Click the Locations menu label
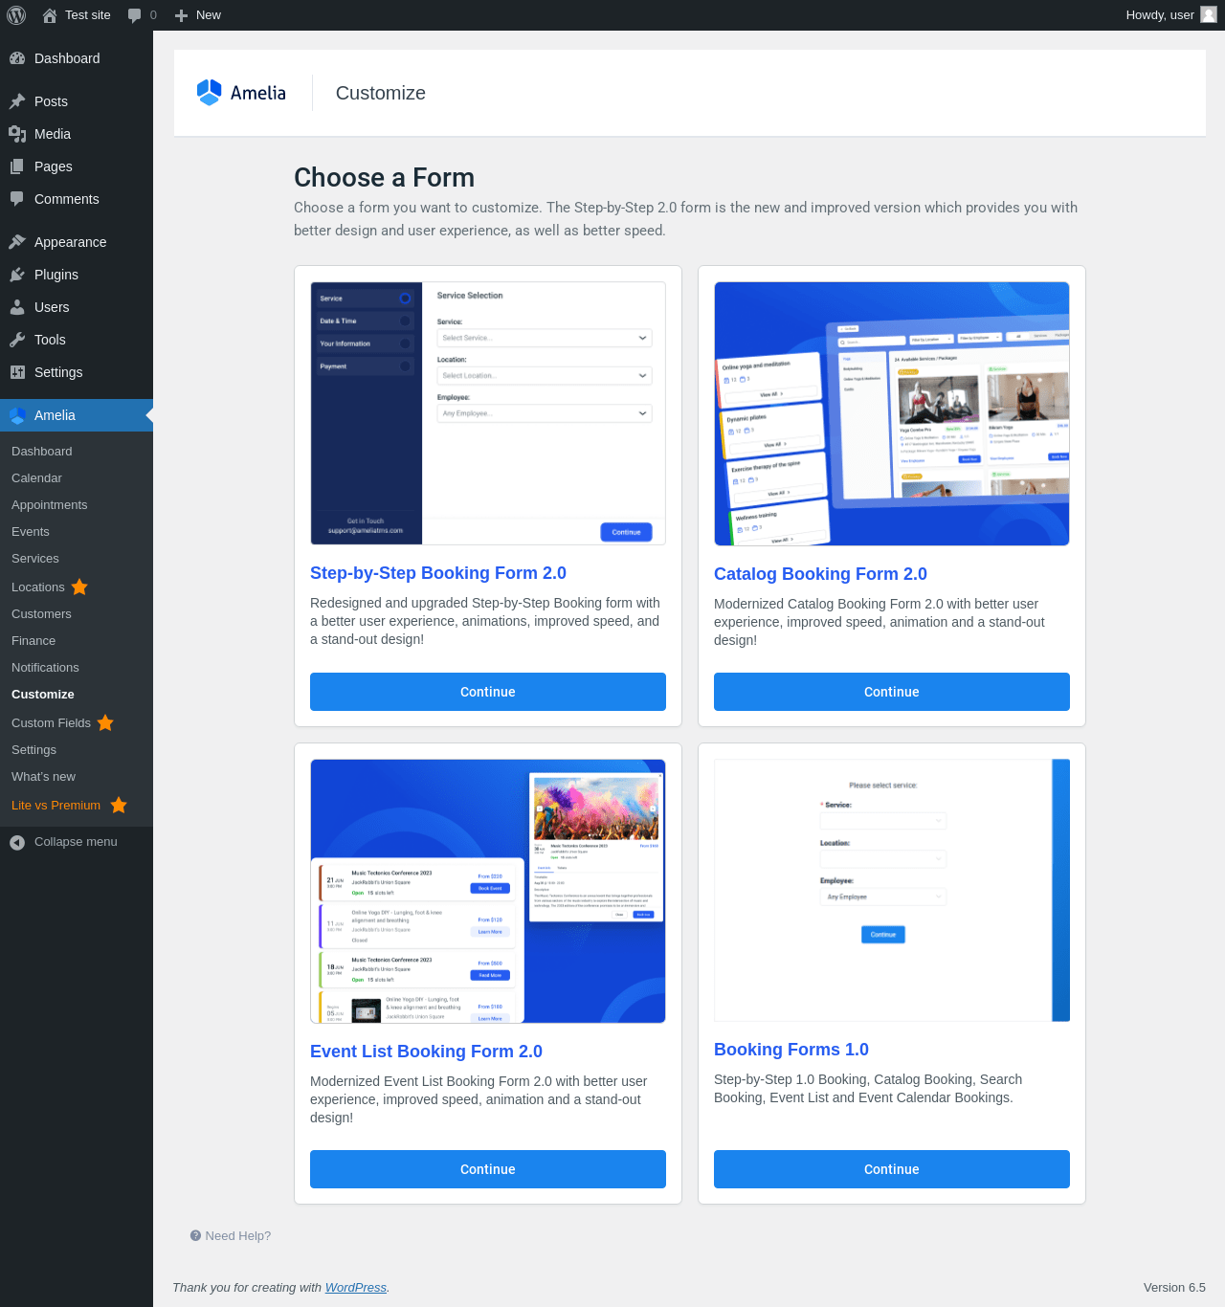This screenshot has width=1225, height=1307. pyautogui.click(x=38, y=587)
